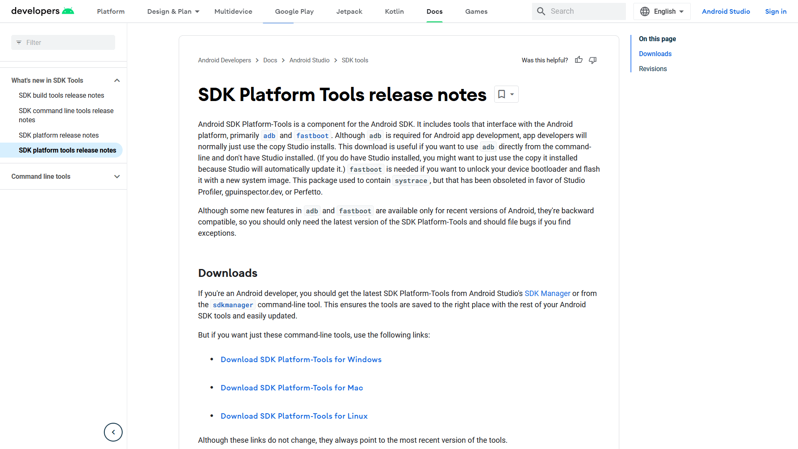Open the SDK Manager link
This screenshot has width=798, height=449.
[547, 293]
